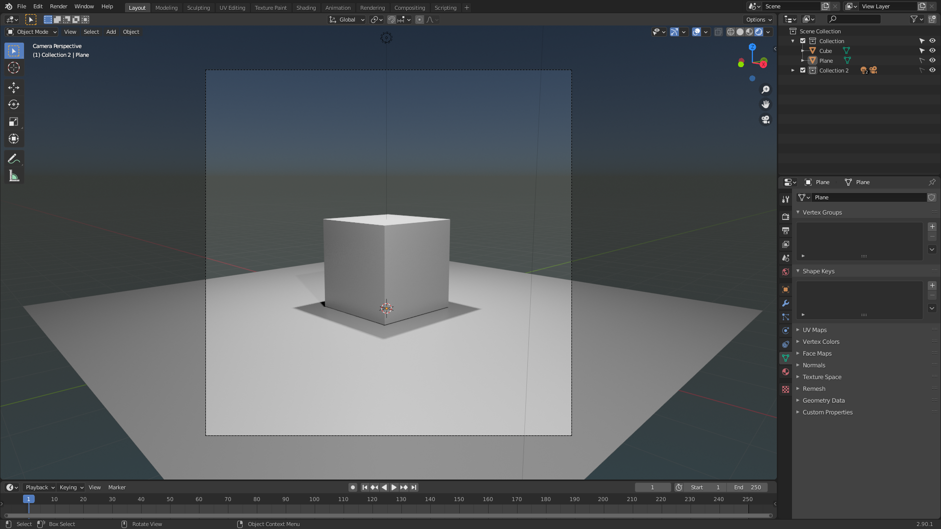Click frame 100 on the timeline
The image size is (941, 529).
point(314,499)
